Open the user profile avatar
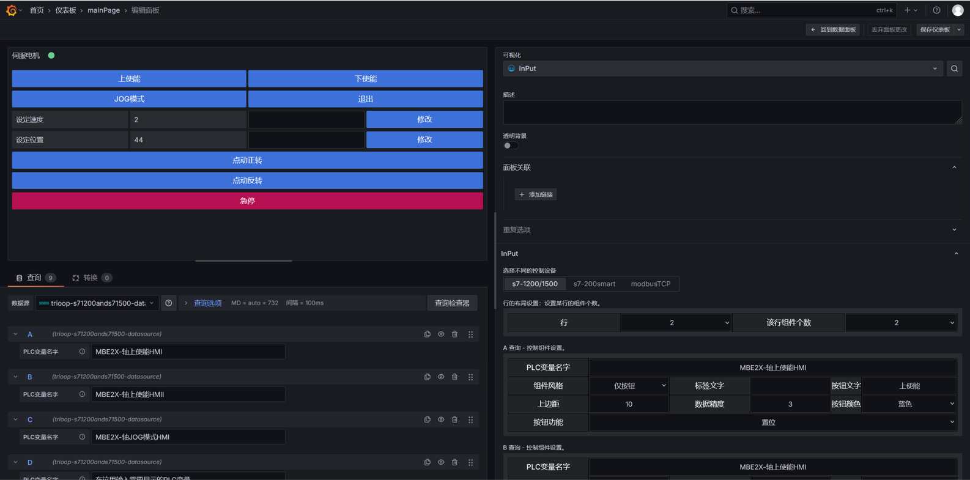 958,10
